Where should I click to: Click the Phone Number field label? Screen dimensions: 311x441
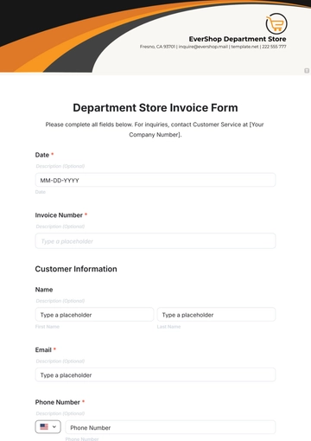(58, 402)
